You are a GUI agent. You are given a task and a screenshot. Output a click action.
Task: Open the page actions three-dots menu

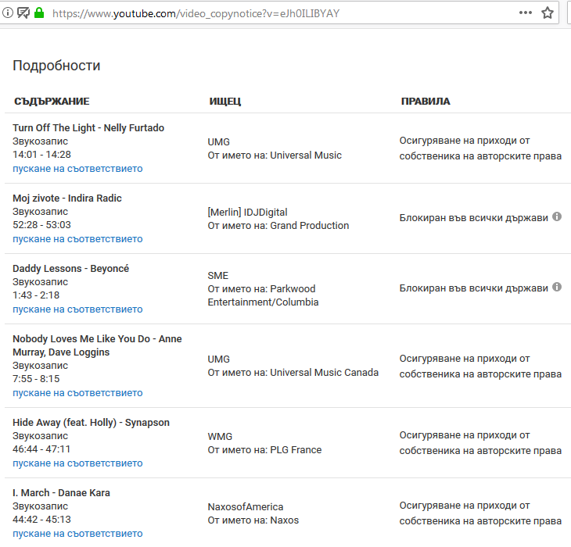525,13
